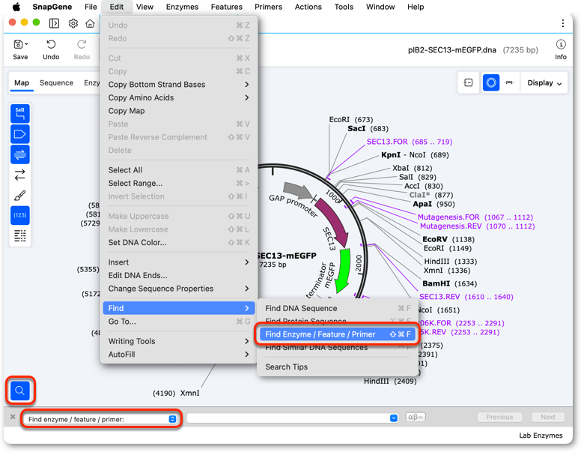The image size is (581, 452).
Task: Open the Actions menu
Action: (308, 7)
